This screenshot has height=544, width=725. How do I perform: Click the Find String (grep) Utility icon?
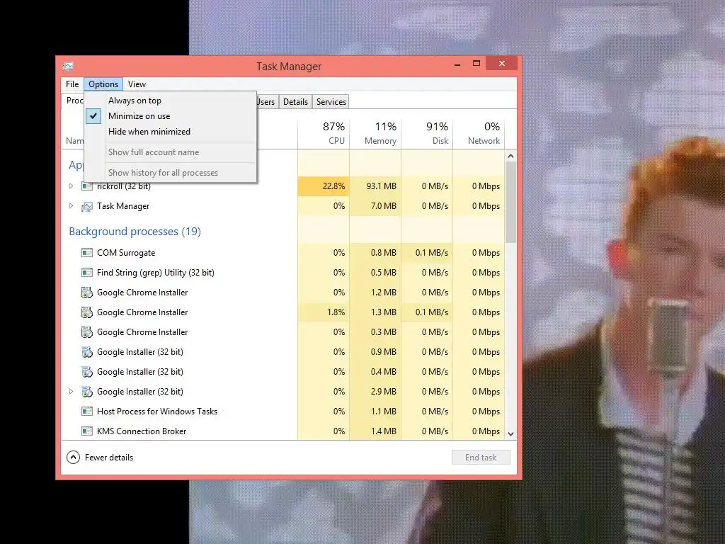point(87,273)
